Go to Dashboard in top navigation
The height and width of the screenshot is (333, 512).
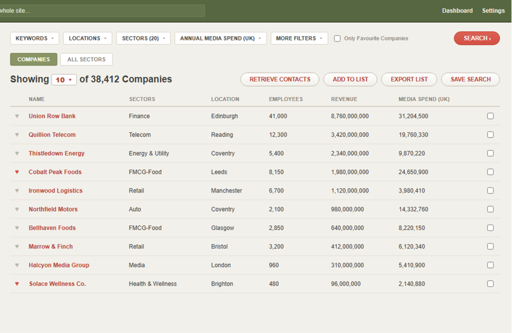click(x=457, y=11)
